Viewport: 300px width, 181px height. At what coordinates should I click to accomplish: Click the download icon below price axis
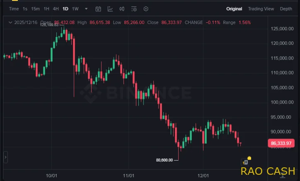coord(283,175)
